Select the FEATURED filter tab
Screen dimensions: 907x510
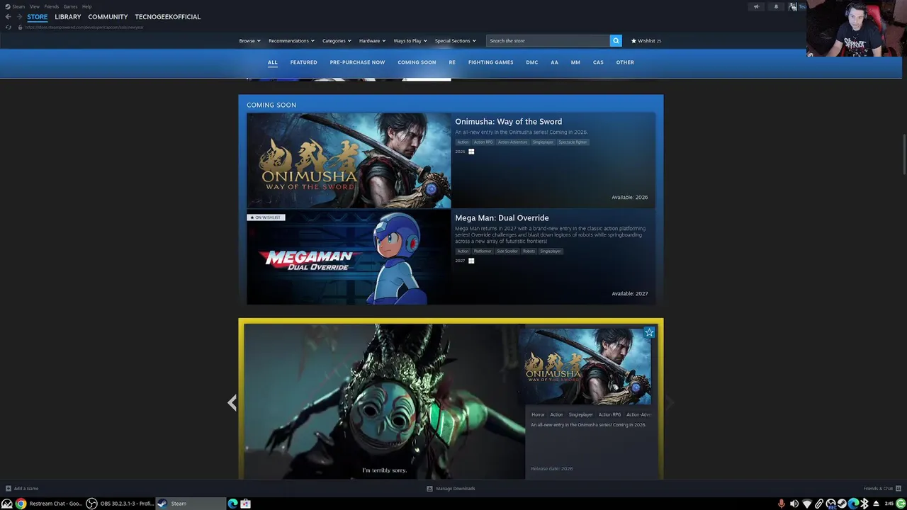point(303,62)
